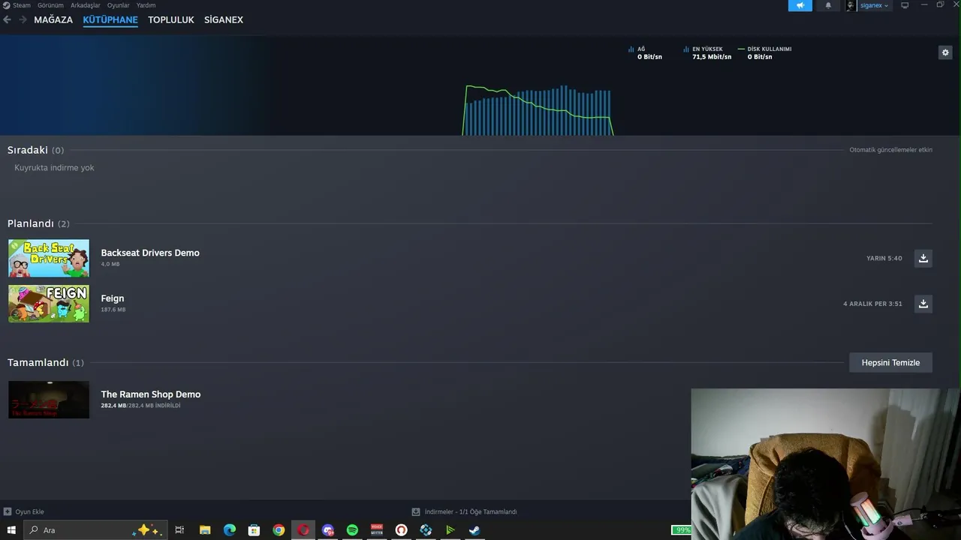Viewport: 961px width, 540px height.
Task: Open the Yardım menu
Action: 146,5
